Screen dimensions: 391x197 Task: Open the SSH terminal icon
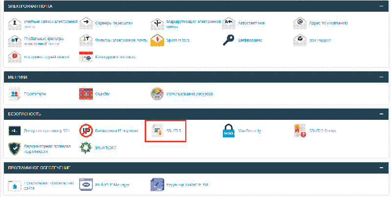coord(15,131)
